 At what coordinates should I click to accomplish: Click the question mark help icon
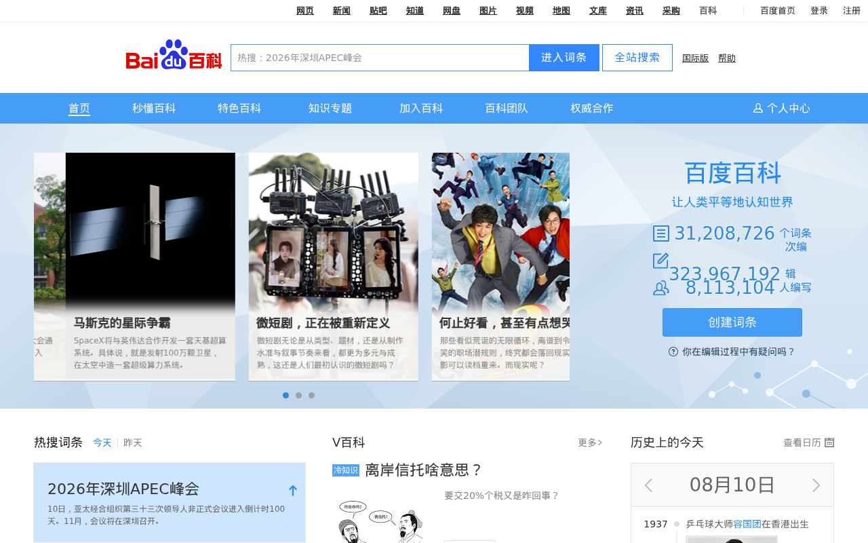(x=673, y=352)
